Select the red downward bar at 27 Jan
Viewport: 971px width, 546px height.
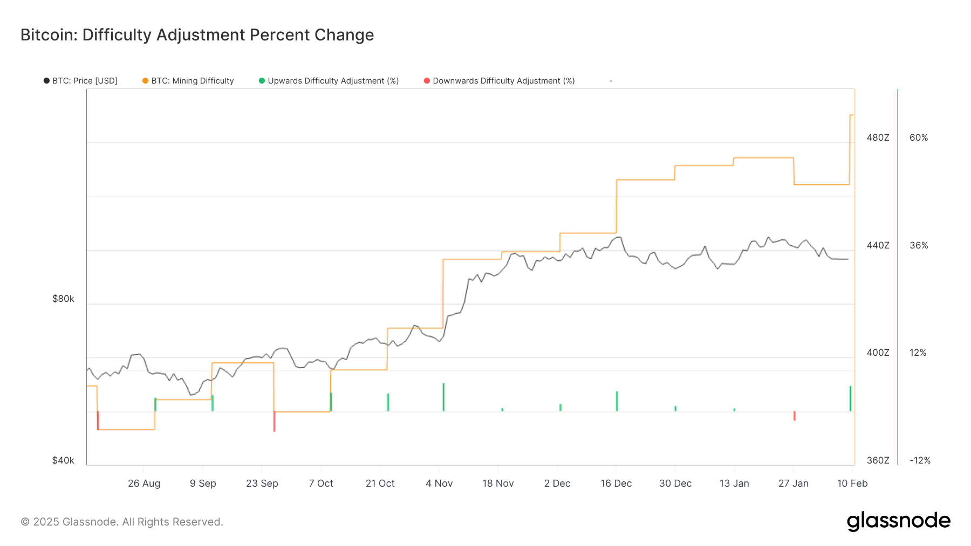(x=794, y=416)
